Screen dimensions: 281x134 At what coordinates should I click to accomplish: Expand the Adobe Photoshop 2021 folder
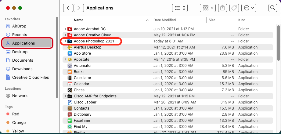(65, 41)
